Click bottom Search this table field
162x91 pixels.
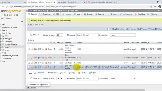[x=87, y=79]
